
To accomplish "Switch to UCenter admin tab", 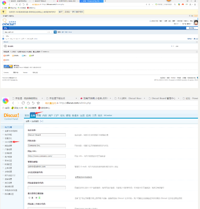I will coord(108,115).
